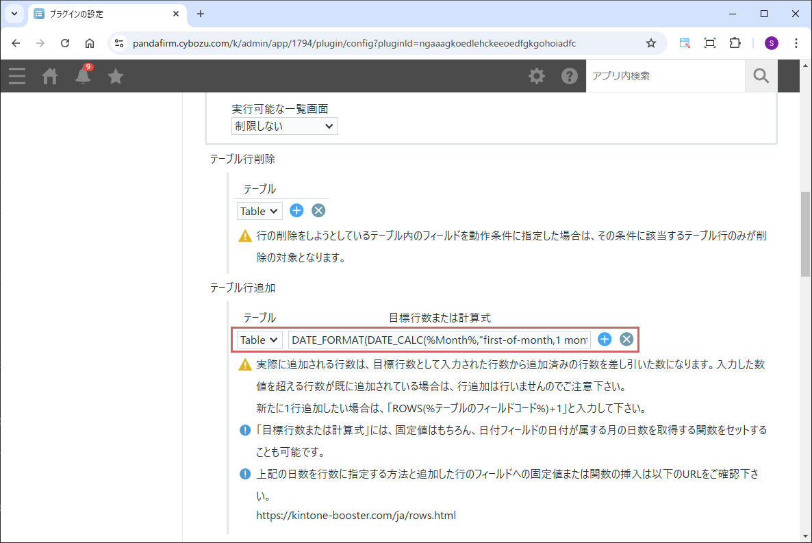The height and width of the screenshot is (543, 812).
Task: Open Table dropdown under テーブル行削除
Action: pyautogui.click(x=259, y=211)
